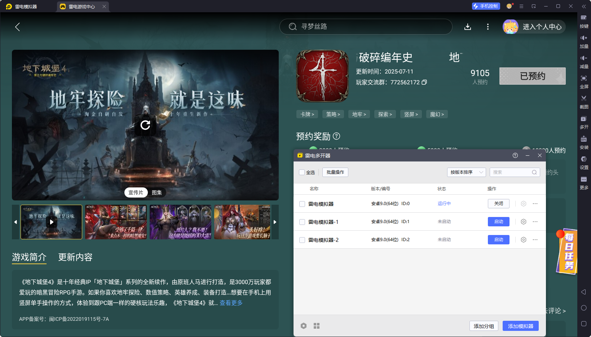Image resolution: width=591 pixels, height=337 pixels.
Task: Check the box for 雷电模拟器-1
Action: pos(302,222)
